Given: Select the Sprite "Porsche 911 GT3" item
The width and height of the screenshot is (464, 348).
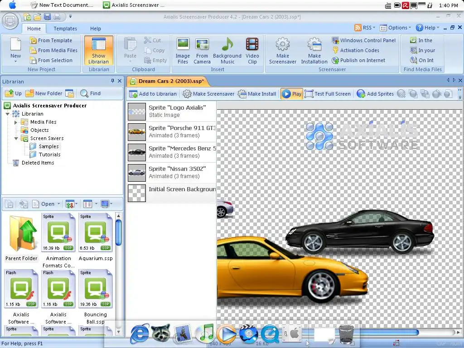Looking at the screenshot, I should [172, 132].
